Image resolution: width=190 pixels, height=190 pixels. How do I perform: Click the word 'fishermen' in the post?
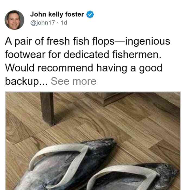137,55
